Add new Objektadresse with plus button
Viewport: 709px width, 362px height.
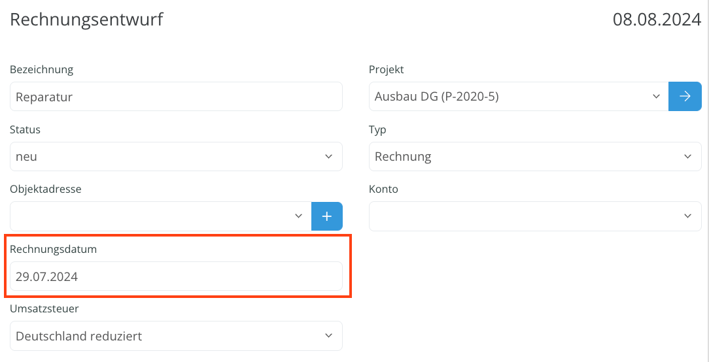(x=326, y=216)
